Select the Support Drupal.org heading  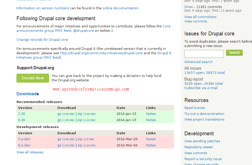35,68
